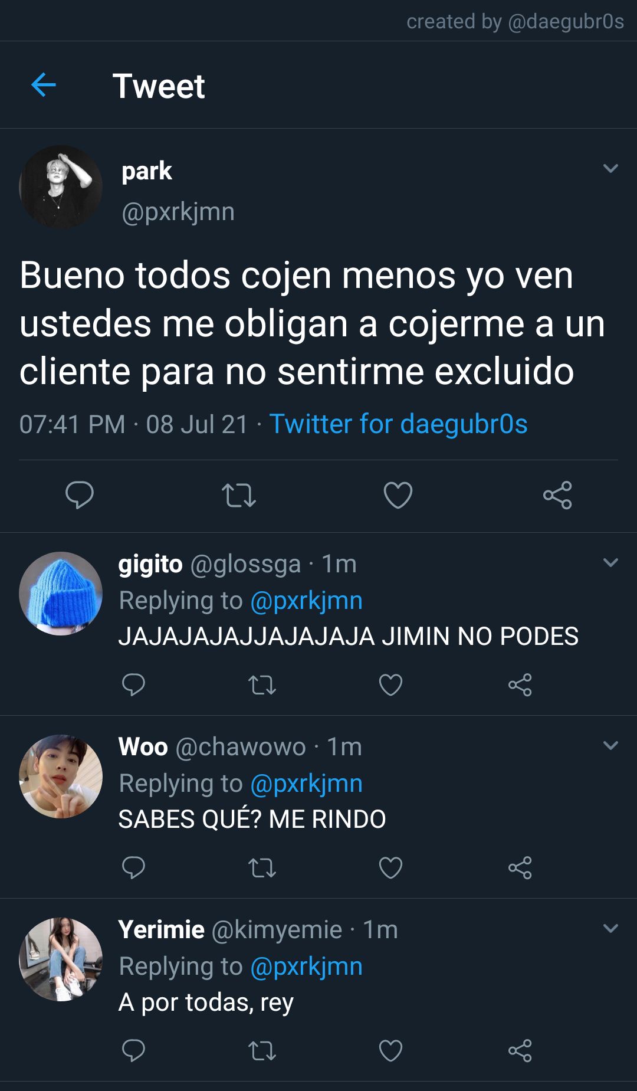Like Woo's reply
Viewport: 637px width, 1091px height.
pyautogui.click(x=390, y=867)
